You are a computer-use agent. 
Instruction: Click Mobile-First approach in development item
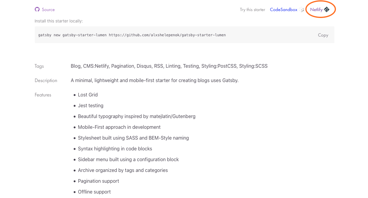coord(119,127)
